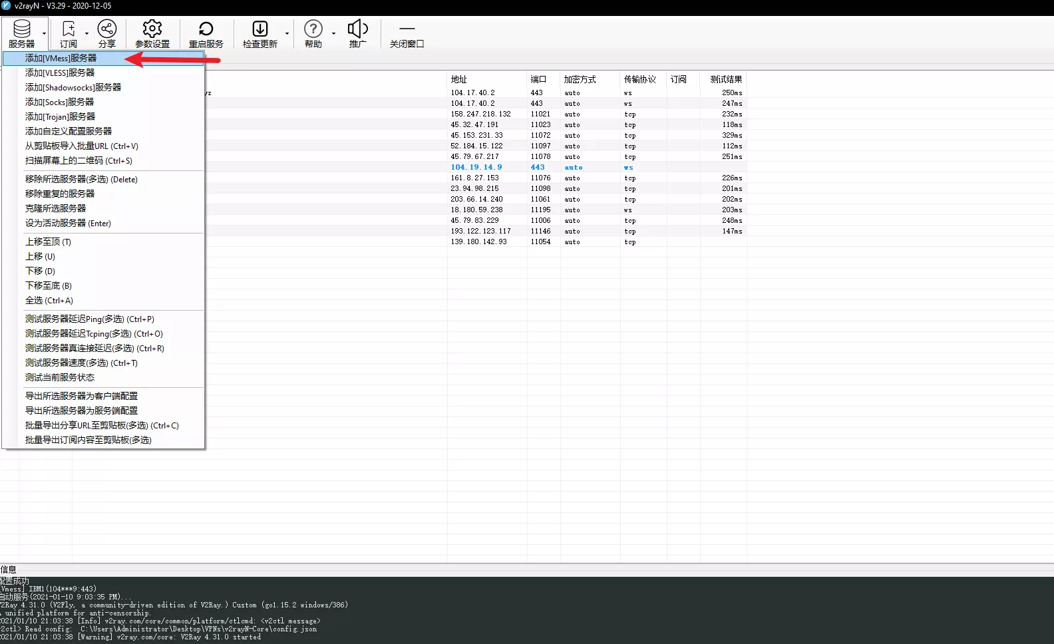The image size is (1054, 644).
Task: Sort by 端口 column header
Action: click(x=544, y=79)
